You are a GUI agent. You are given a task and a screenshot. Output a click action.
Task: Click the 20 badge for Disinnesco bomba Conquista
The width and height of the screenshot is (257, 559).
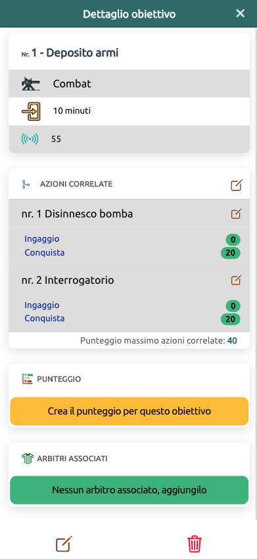click(231, 253)
